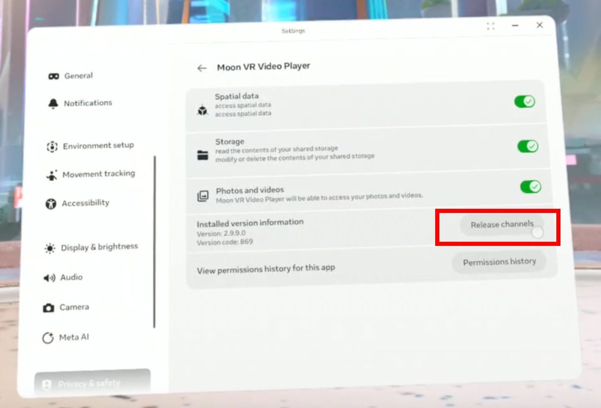Click the Photos and videos gallery icon
This screenshot has width=601, height=408.
click(x=203, y=196)
